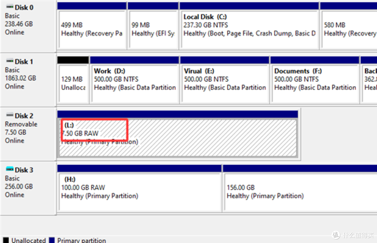Image resolution: width=377 pixels, height=243 pixels.
Task: Click the black Unallocated legend swatch
Action: click(x=6, y=240)
